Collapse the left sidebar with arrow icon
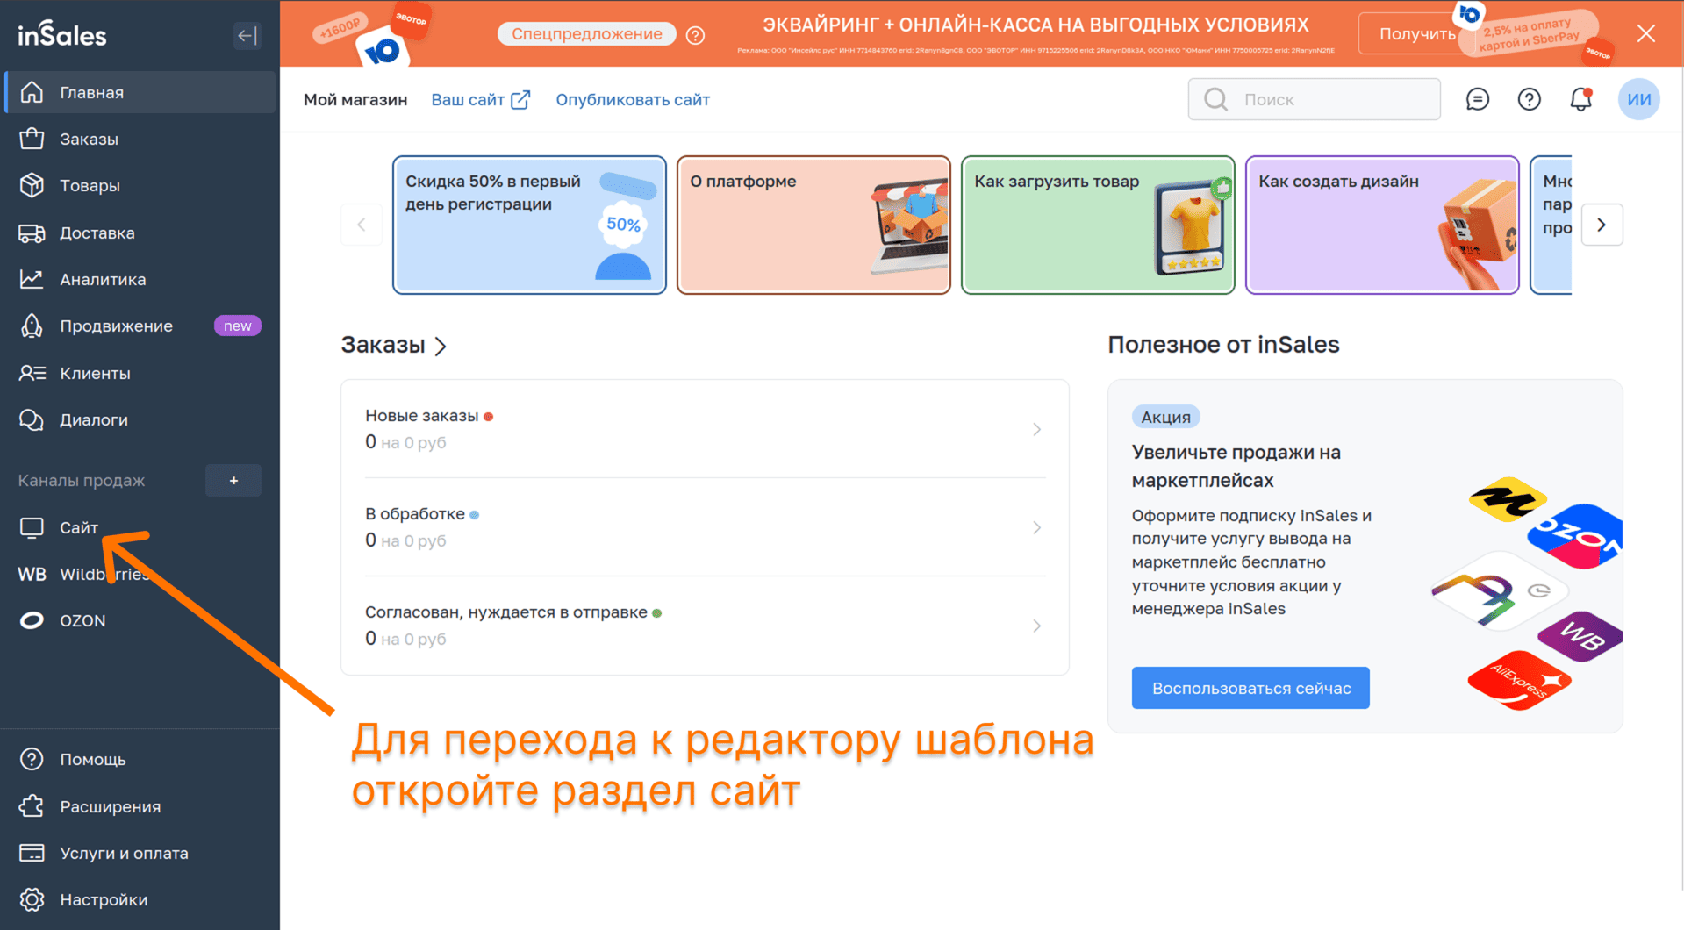 click(247, 36)
